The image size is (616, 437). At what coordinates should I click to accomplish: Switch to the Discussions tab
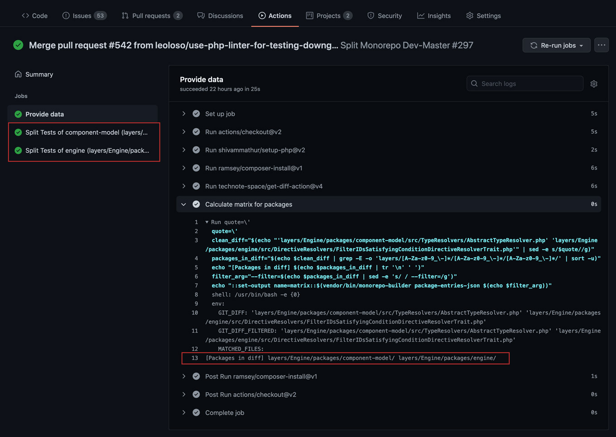220,15
